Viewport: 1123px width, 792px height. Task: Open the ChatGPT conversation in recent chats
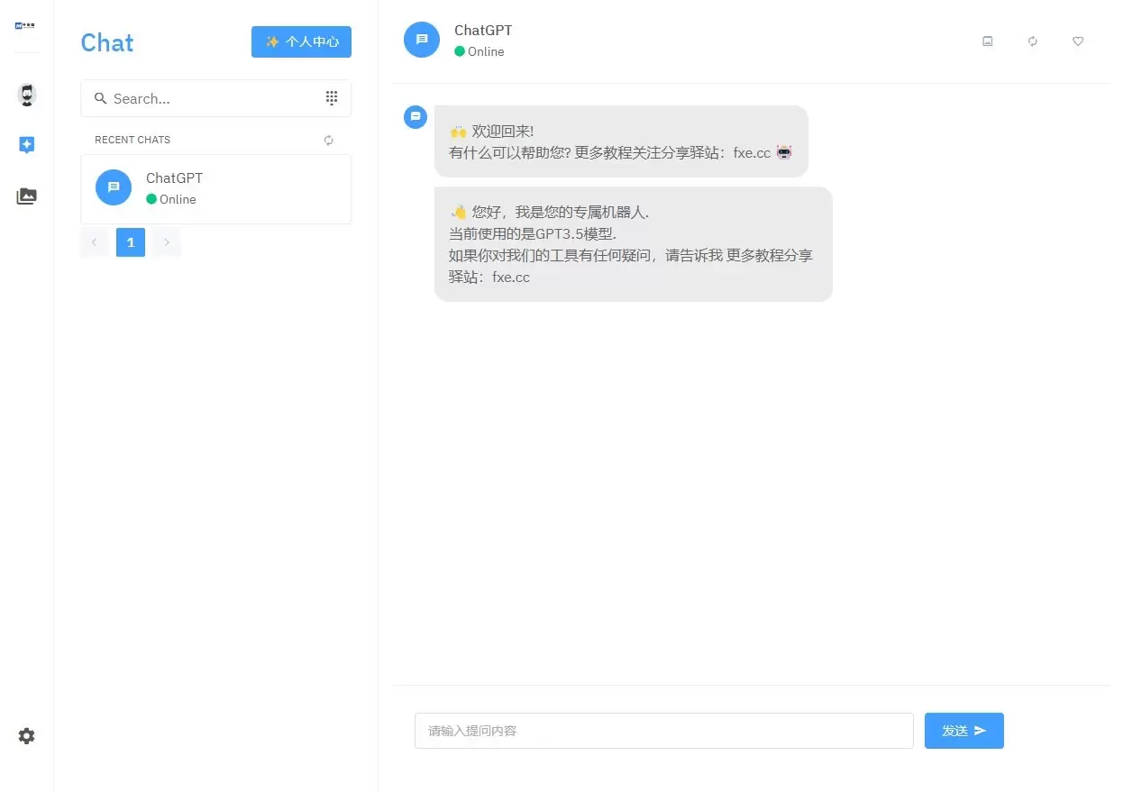(x=215, y=189)
